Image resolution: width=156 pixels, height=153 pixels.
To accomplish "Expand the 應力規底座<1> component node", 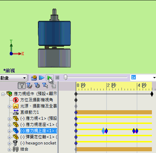I will [9, 125].
